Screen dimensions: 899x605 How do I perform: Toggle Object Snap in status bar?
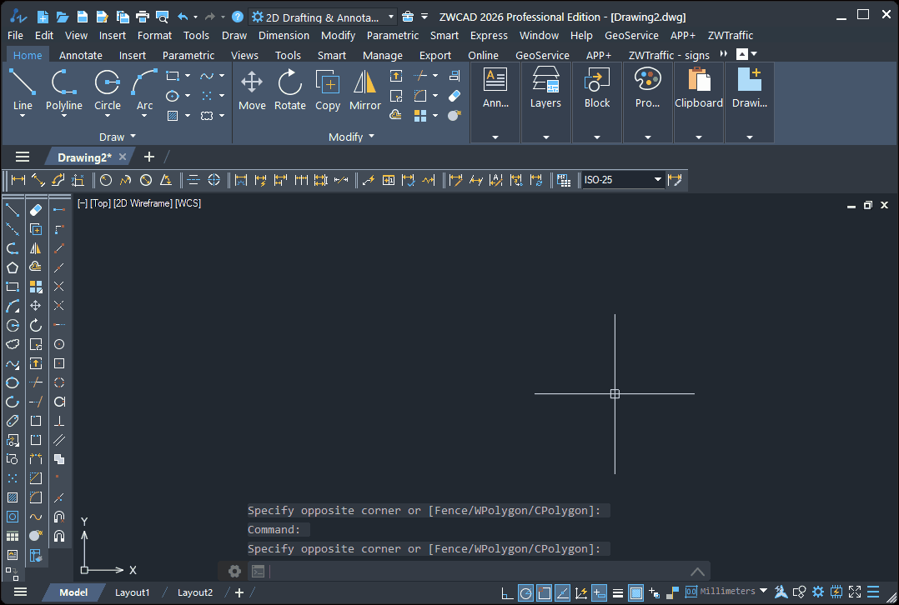click(544, 593)
